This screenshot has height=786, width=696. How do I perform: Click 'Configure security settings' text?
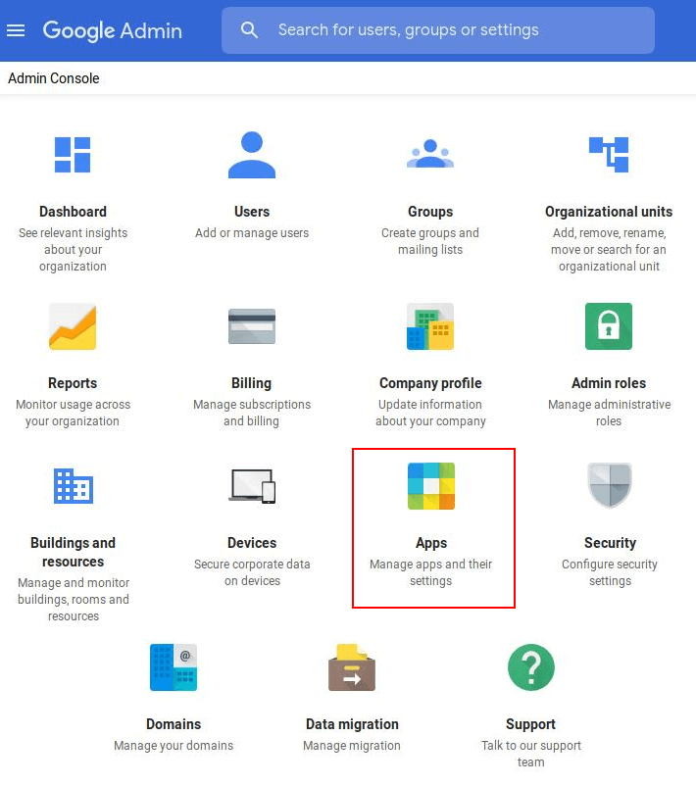pos(610,572)
